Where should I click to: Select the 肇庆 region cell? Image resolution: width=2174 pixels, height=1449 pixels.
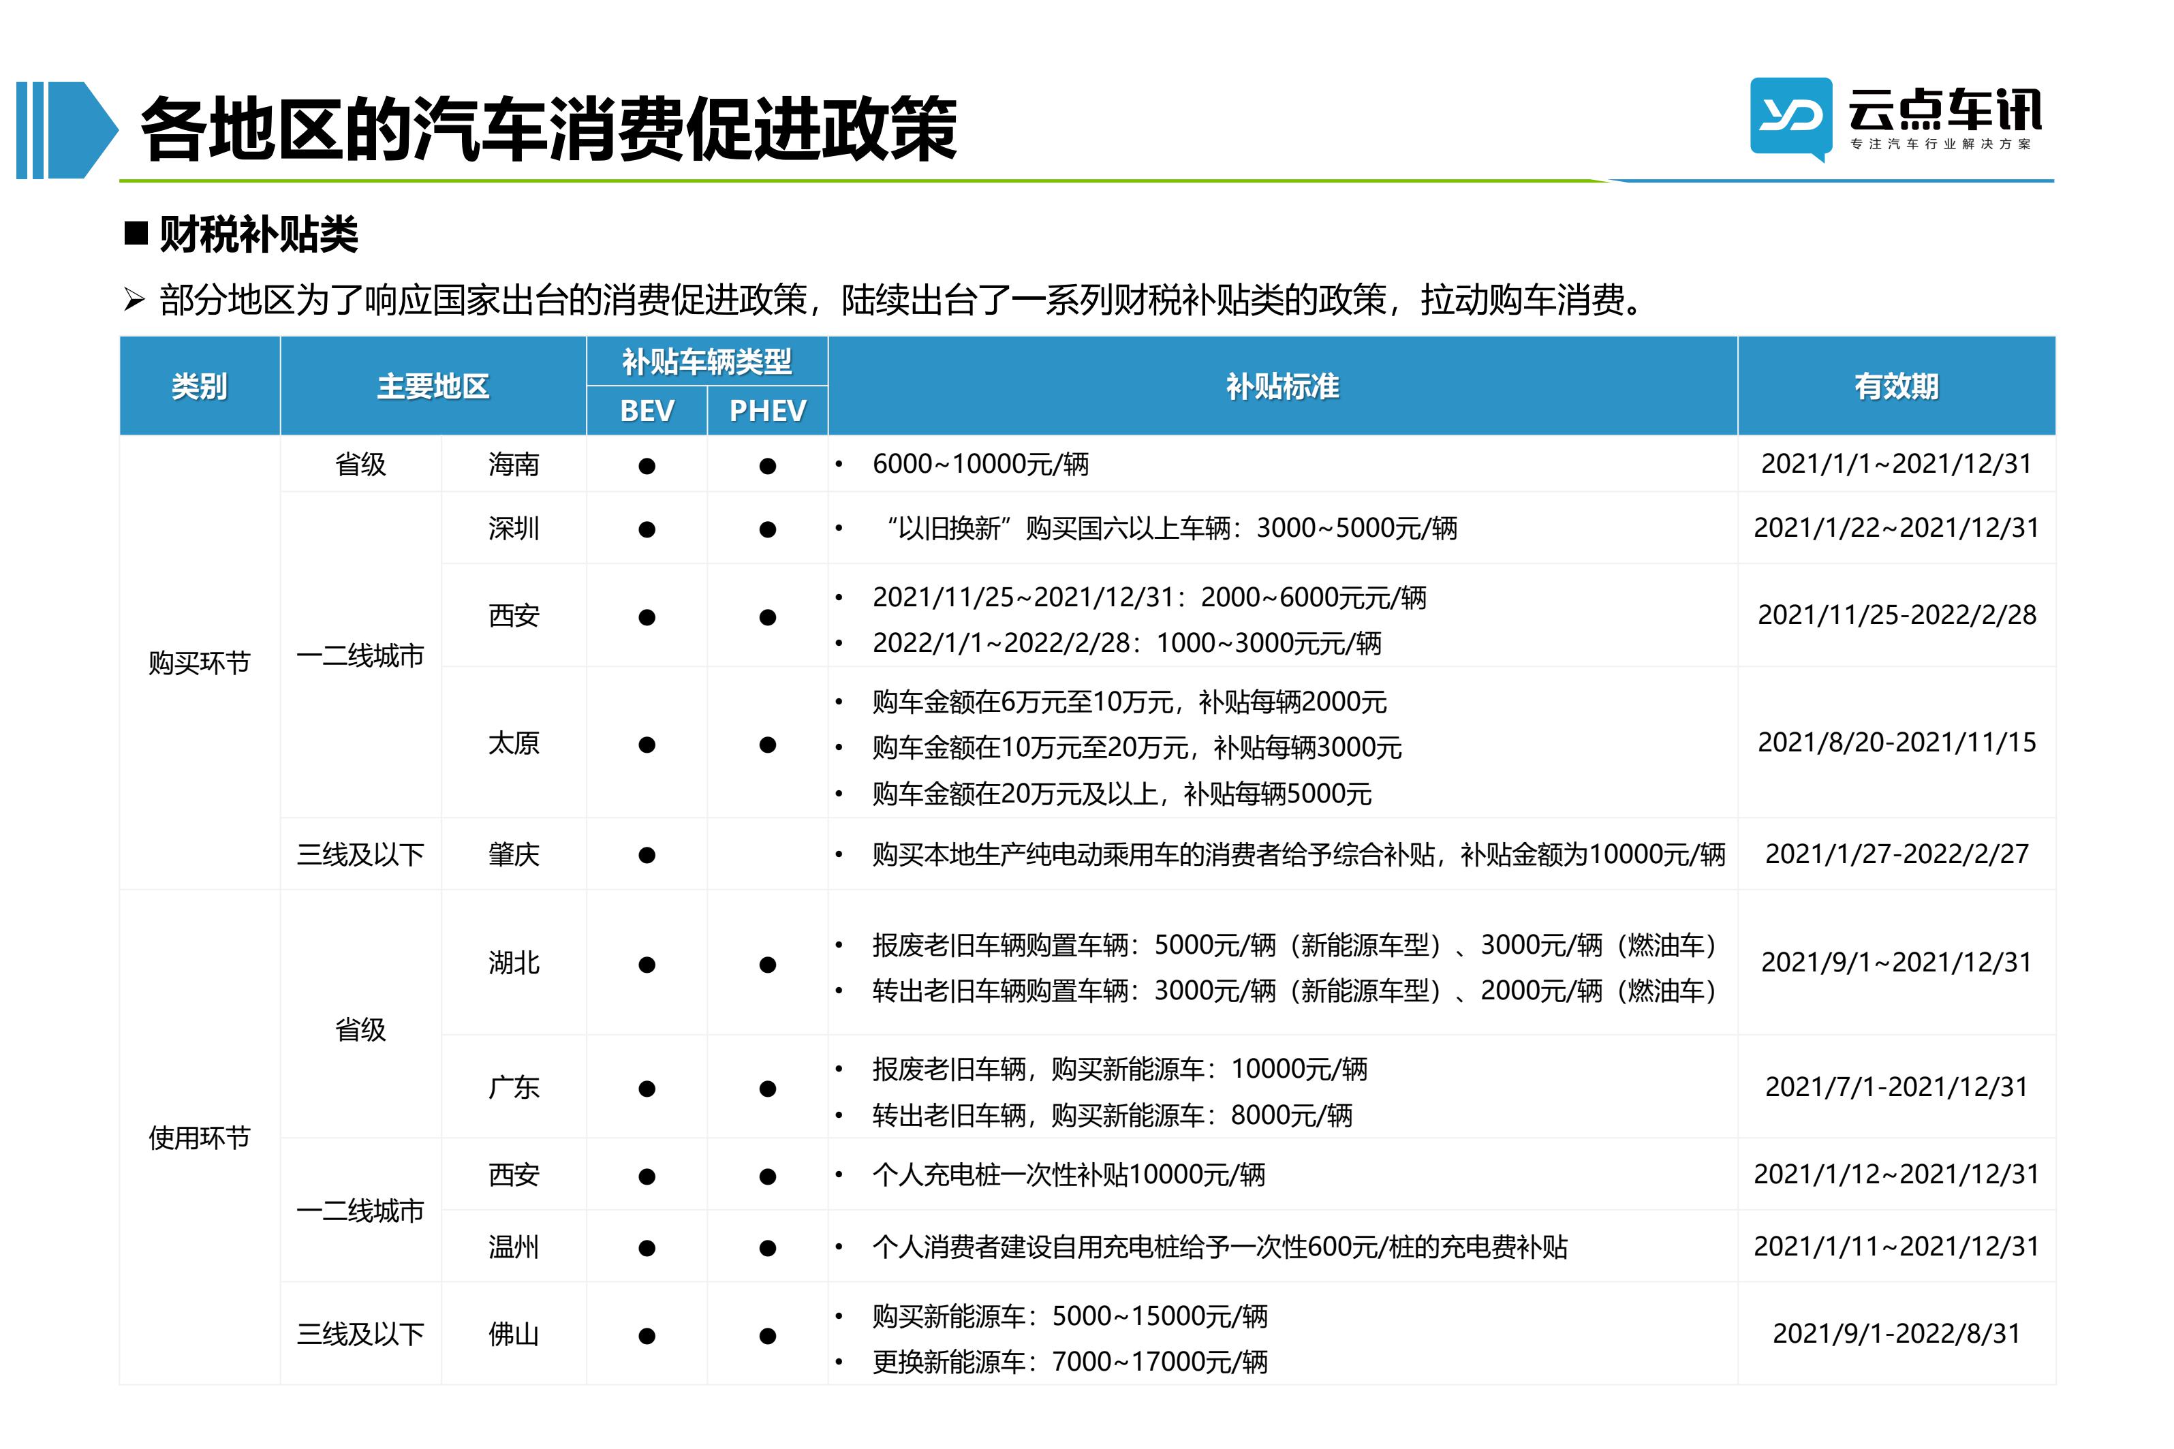(514, 854)
